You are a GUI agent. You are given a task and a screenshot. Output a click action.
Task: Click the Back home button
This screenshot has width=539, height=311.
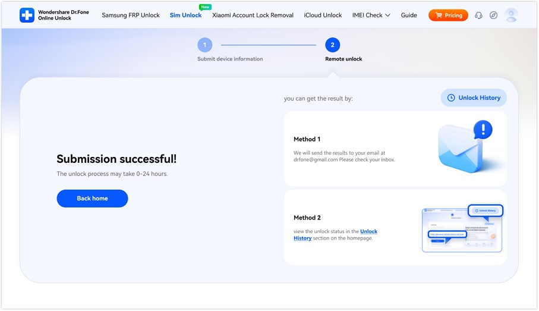tap(93, 198)
